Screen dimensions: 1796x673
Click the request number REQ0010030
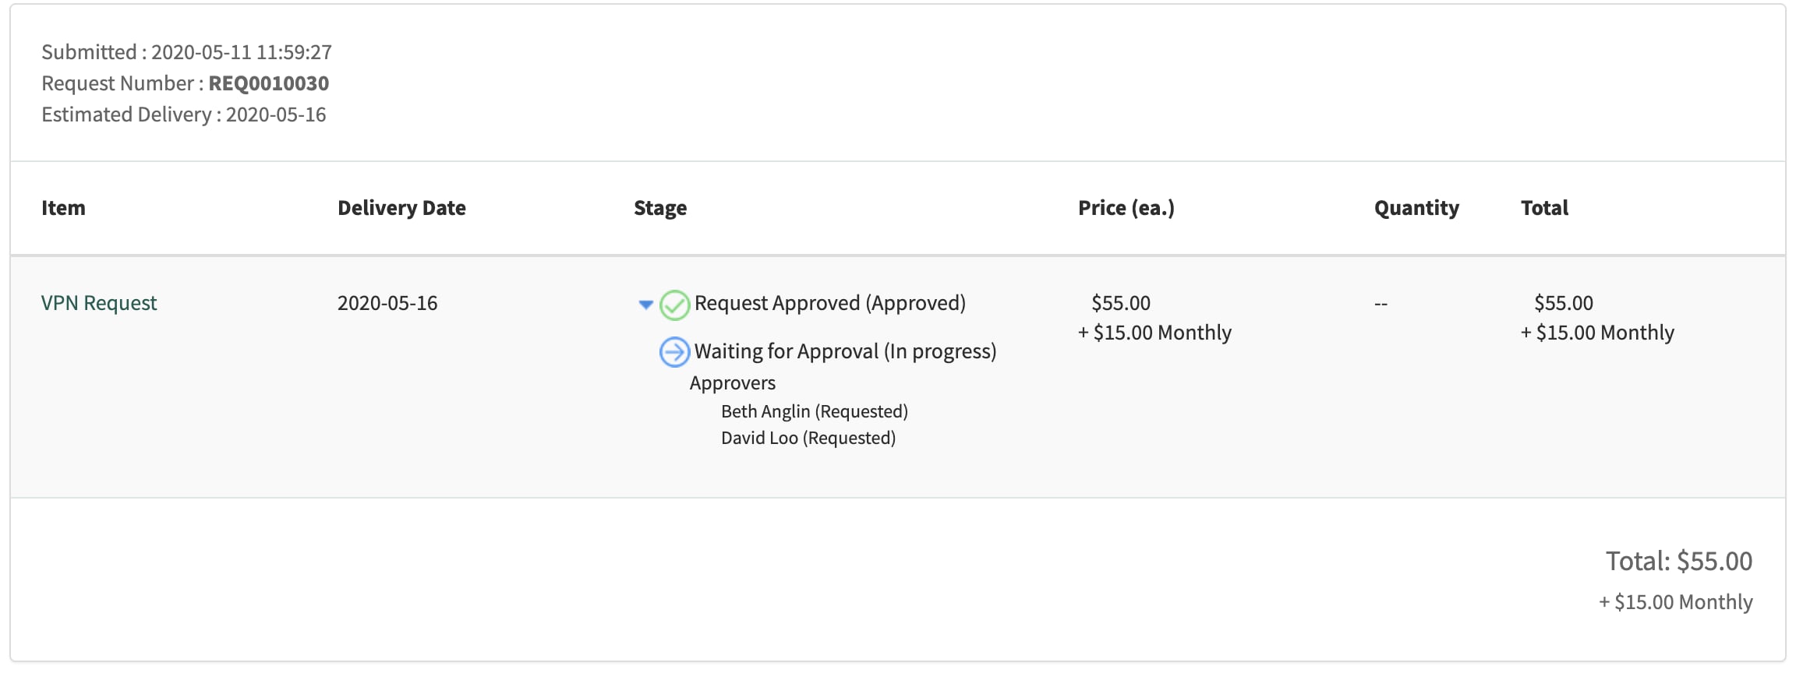268,83
